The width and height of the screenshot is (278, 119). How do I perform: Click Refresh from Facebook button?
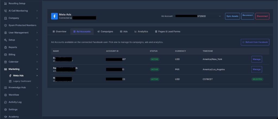tap(255, 42)
